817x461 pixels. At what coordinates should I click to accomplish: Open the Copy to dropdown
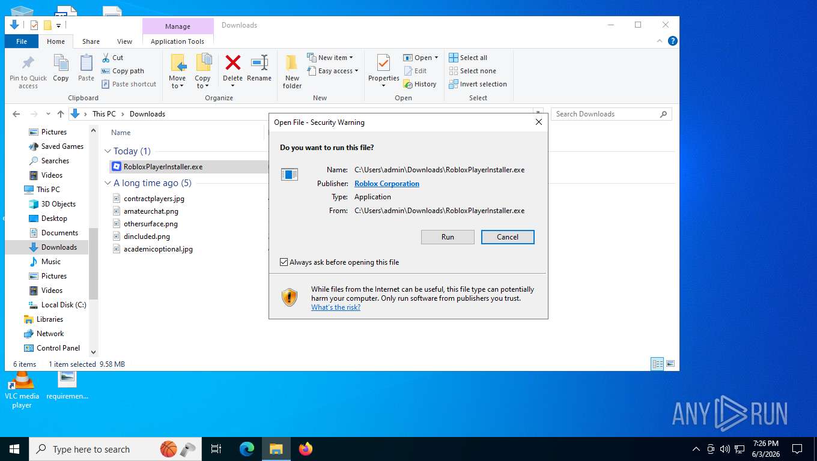pyautogui.click(x=203, y=71)
